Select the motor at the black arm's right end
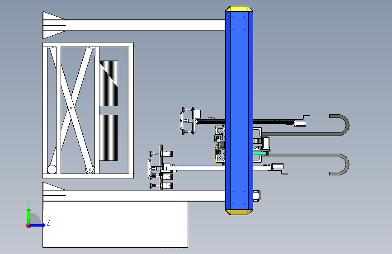 tap(300, 123)
